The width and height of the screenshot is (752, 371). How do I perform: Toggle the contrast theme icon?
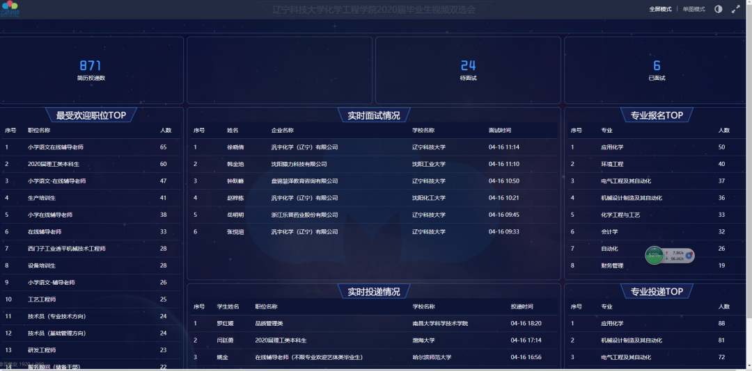(x=719, y=9)
